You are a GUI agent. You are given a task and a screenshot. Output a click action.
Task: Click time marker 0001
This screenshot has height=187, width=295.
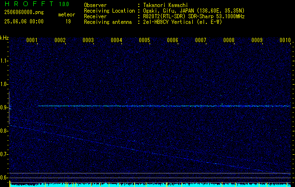point(31,40)
